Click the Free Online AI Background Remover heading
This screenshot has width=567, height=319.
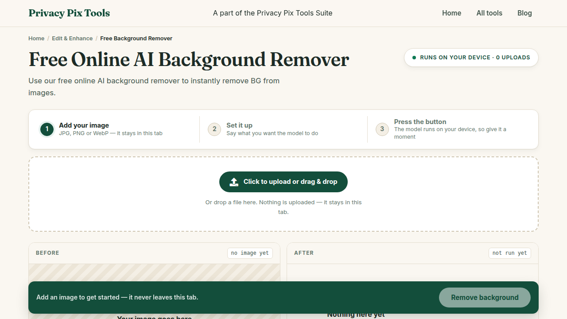point(189,60)
